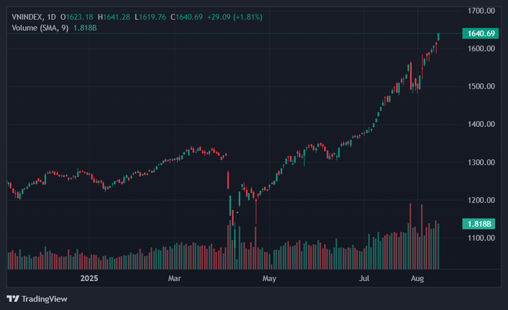This screenshot has height=310, width=508.
Task: Click the latest green candle at chart top
Action: pyautogui.click(x=439, y=36)
